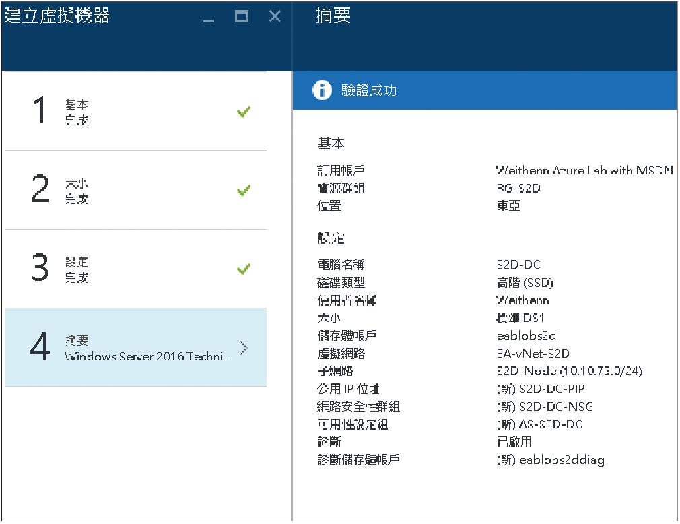This screenshot has width=680, height=524.
Task: Open step 3 設定 完成
Action: point(136,269)
